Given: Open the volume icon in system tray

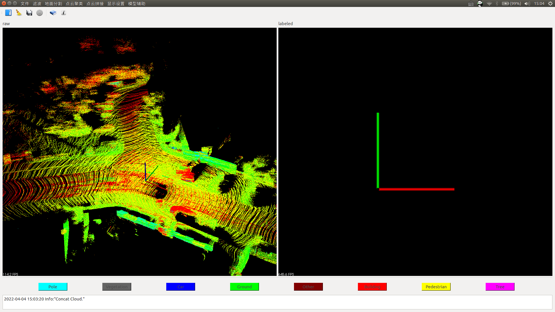Looking at the screenshot, I should (527, 3).
